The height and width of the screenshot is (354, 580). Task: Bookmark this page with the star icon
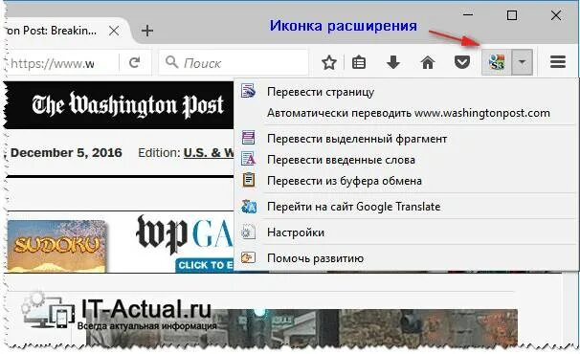pos(329,62)
